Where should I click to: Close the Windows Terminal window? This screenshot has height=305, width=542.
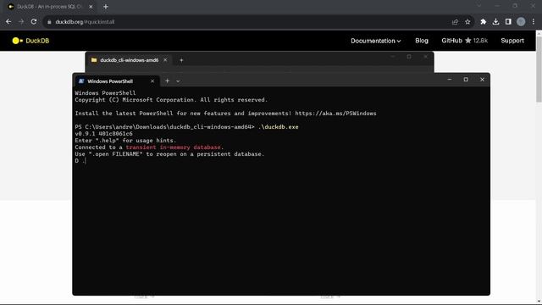click(x=482, y=80)
